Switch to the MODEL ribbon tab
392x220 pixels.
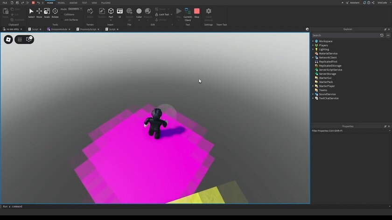[61, 3]
